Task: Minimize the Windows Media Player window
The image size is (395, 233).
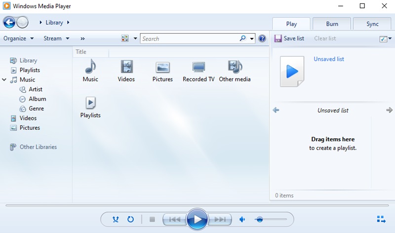Action: pyautogui.click(x=341, y=6)
